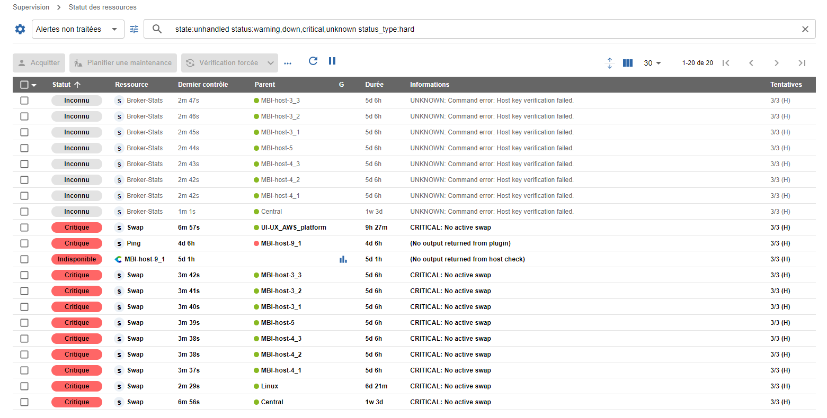This screenshot has width=827, height=418.
Task: Open the rows per page dropdown showing 30
Action: (652, 63)
